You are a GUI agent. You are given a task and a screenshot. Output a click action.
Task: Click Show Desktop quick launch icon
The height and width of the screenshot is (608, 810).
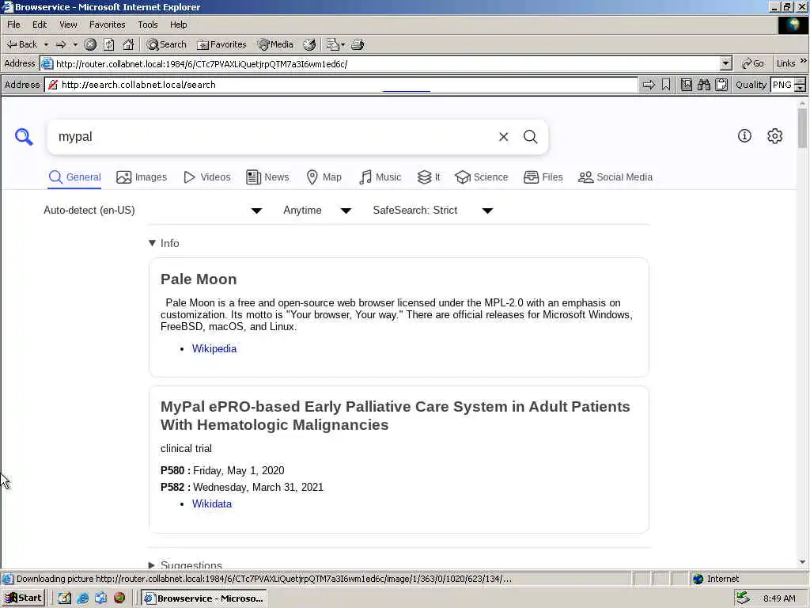65,598
